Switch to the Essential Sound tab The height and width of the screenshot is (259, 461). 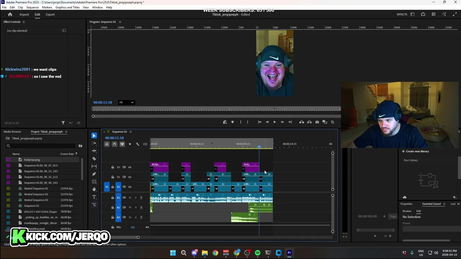tap(431, 204)
